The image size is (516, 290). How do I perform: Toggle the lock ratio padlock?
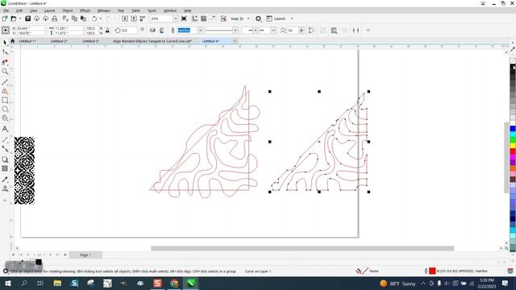pyautogui.click(x=107, y=31)
